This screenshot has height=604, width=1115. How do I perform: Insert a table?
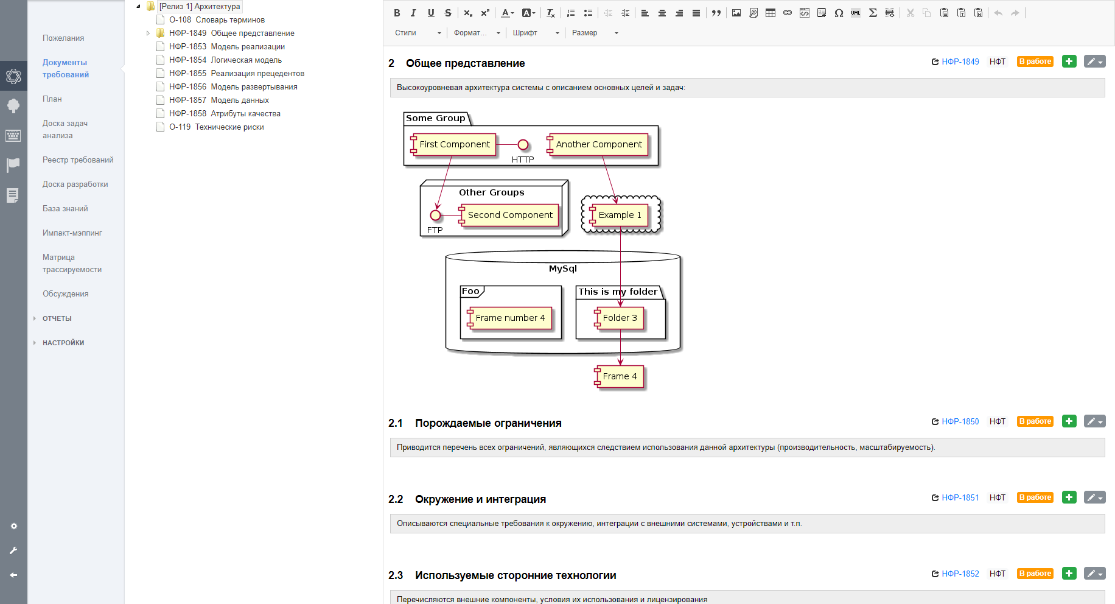[x=771, y=13]
